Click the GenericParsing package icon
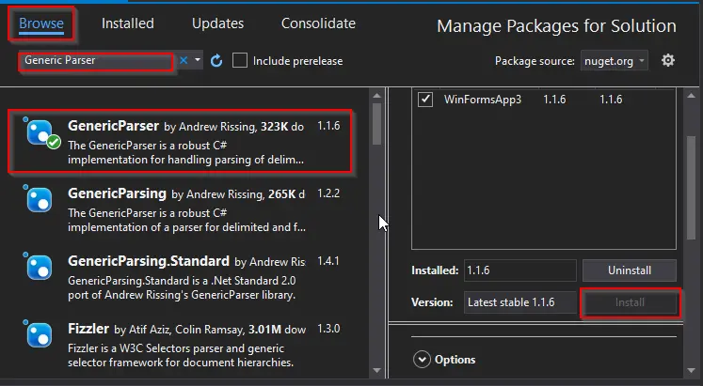This screenshot has height=386, width=703. 40,200
